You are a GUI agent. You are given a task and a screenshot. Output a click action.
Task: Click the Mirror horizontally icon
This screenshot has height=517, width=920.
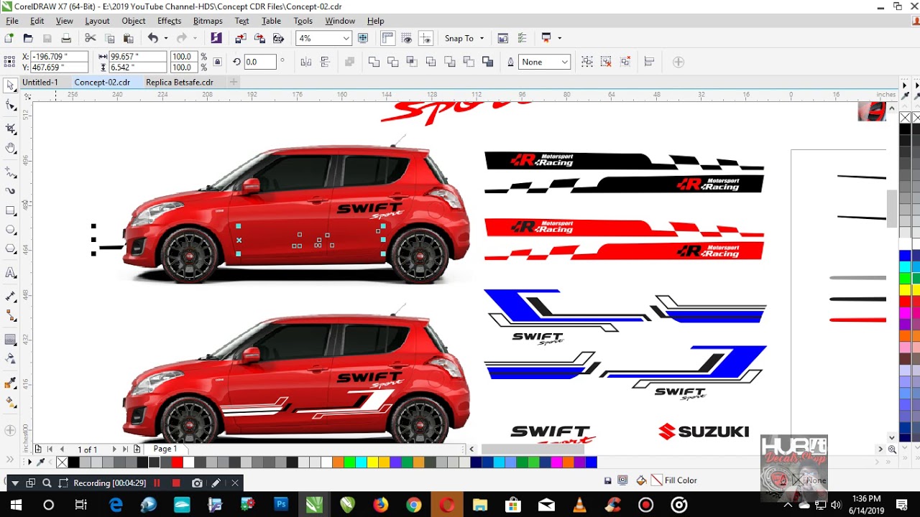[306, 62]
